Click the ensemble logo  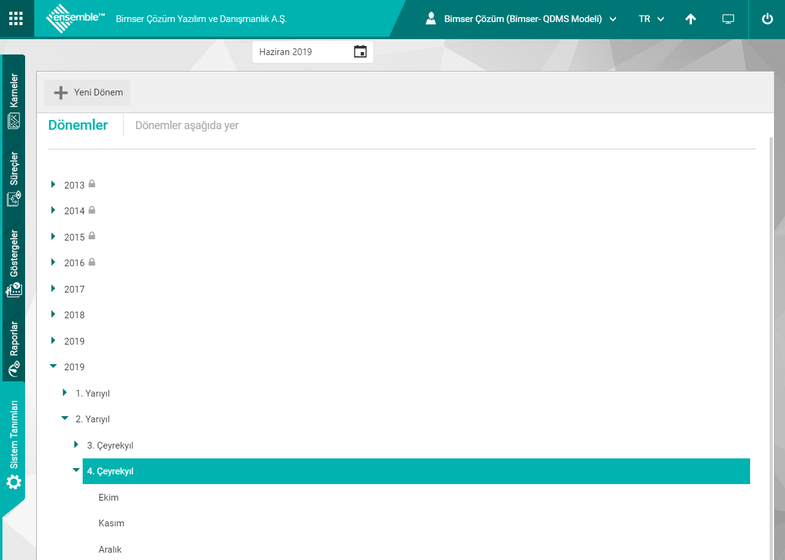tap(75, 18)
